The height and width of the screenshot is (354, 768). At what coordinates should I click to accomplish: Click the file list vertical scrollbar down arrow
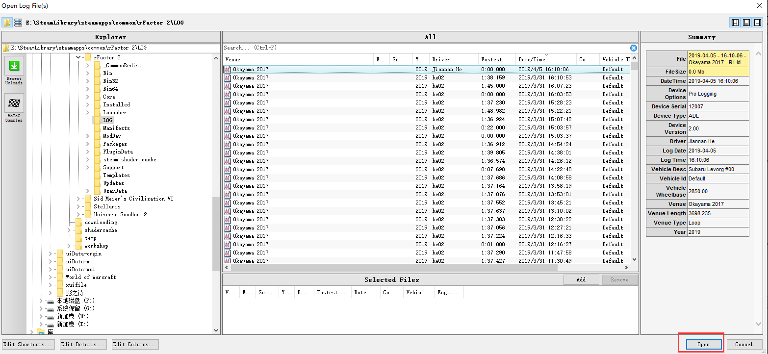coord(634,259)
